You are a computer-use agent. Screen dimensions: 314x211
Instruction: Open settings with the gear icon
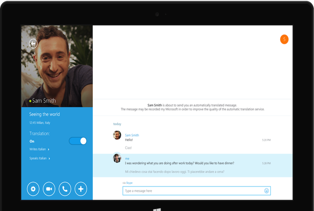point(33,189)
